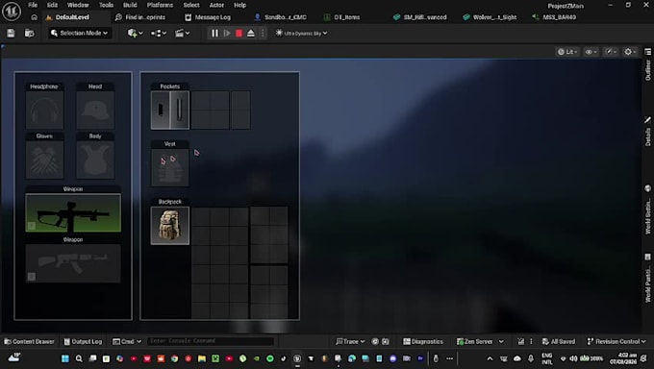Select the empty second weapon slot

(73, 263)
